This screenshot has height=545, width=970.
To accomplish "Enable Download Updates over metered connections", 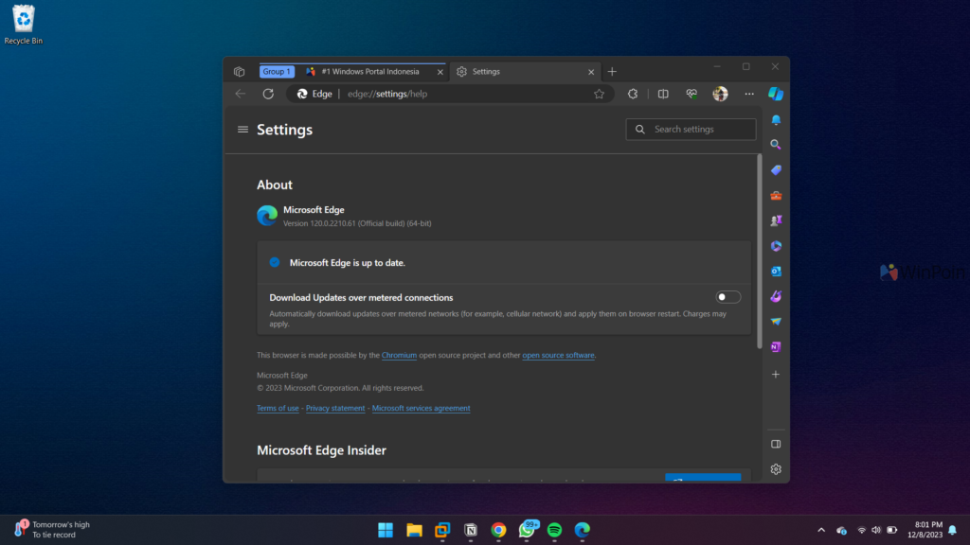I will (728, 297).
